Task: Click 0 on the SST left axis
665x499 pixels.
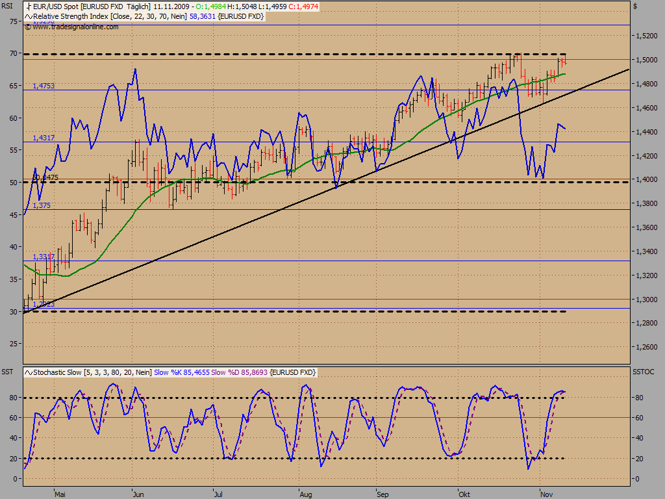Action: (x=16, y=479)
